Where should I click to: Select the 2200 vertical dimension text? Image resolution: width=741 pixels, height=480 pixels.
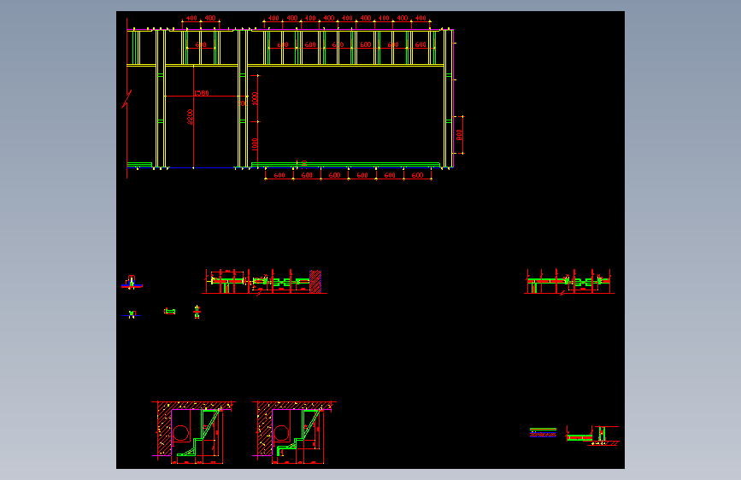tap(190, 117)
